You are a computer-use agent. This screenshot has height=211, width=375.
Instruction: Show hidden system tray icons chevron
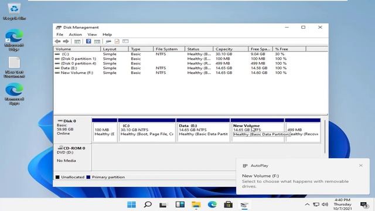[307, 205]
